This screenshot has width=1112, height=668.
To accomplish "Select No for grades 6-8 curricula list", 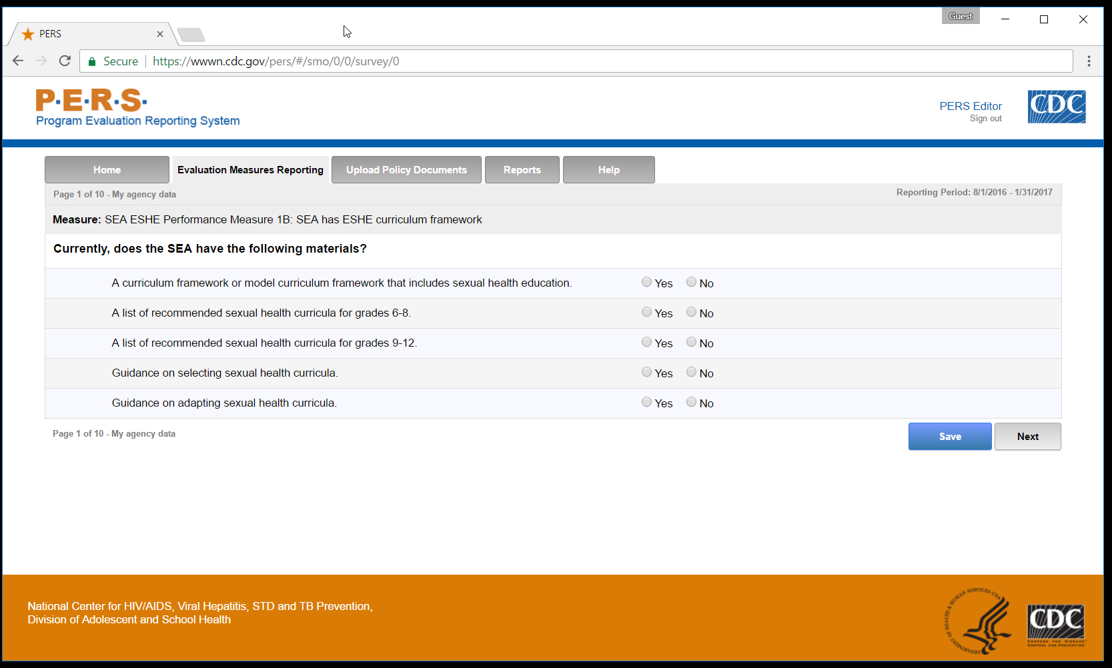I will [691, 312].
